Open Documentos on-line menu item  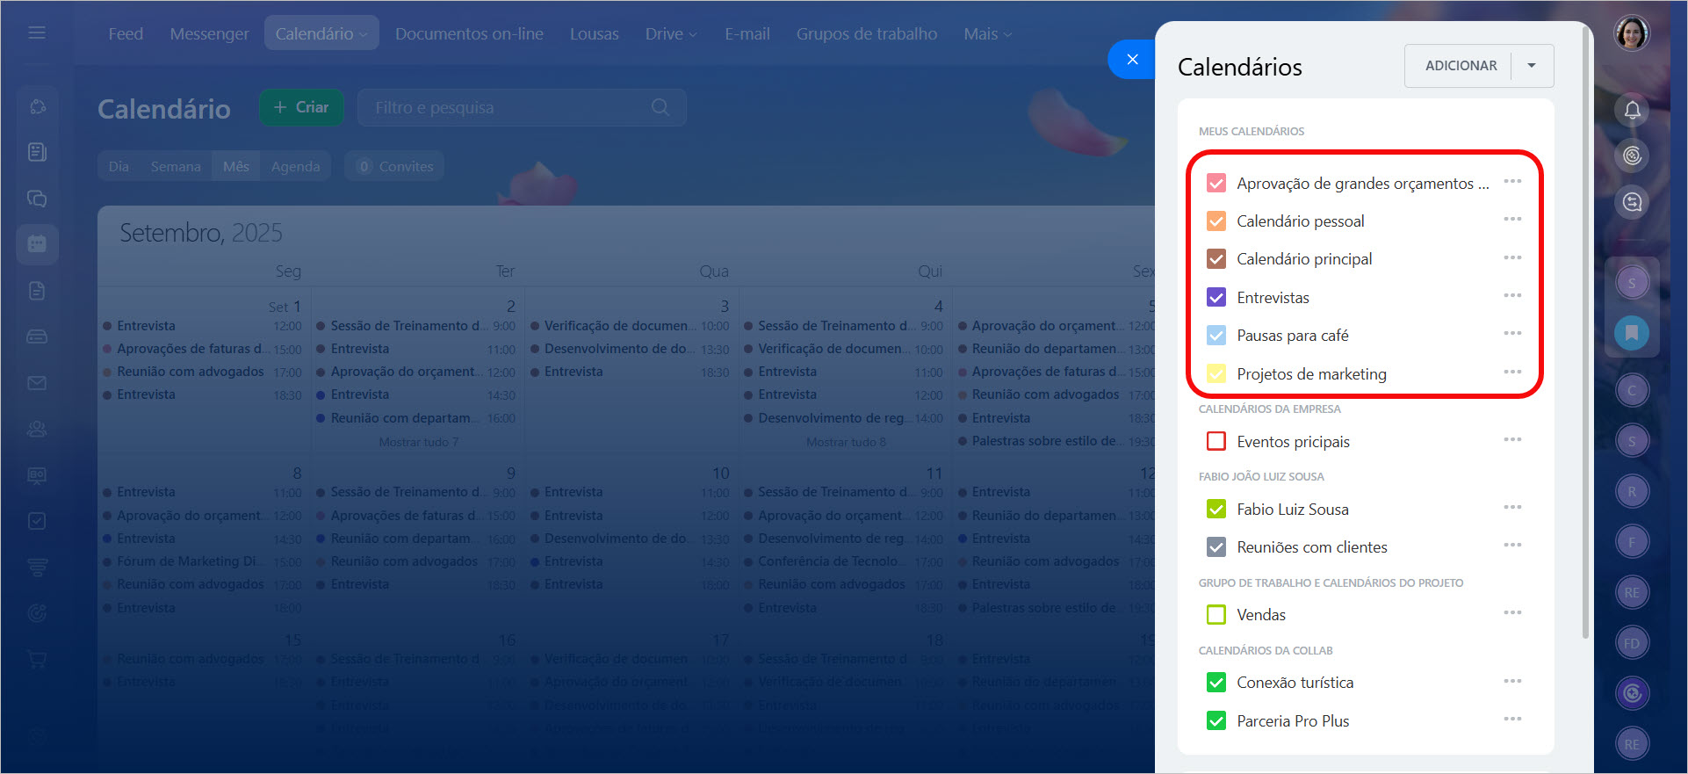[x=469, y=34]
